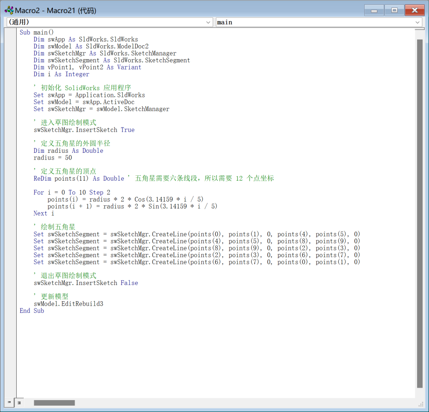
Task: Click 'Set swSketchMgr = swModel.SketchManager' line
Action: [102, 109]
